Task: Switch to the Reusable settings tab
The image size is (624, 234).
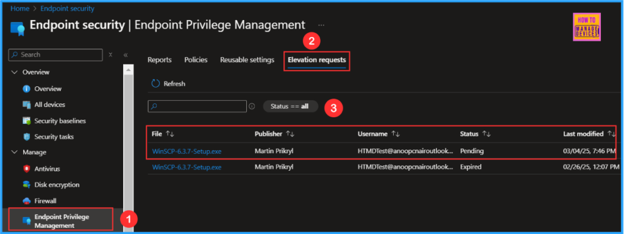Action: [x=247, y=60]
